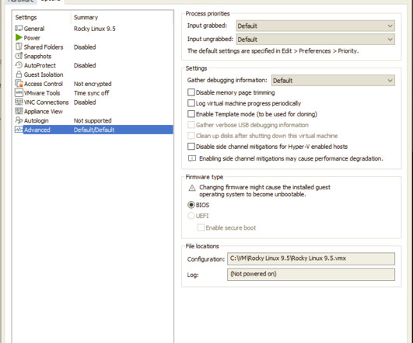Click 'Rocky Linux 9.5' summary text
Viewport: 413px width, 343px height.
coord(95,29)
